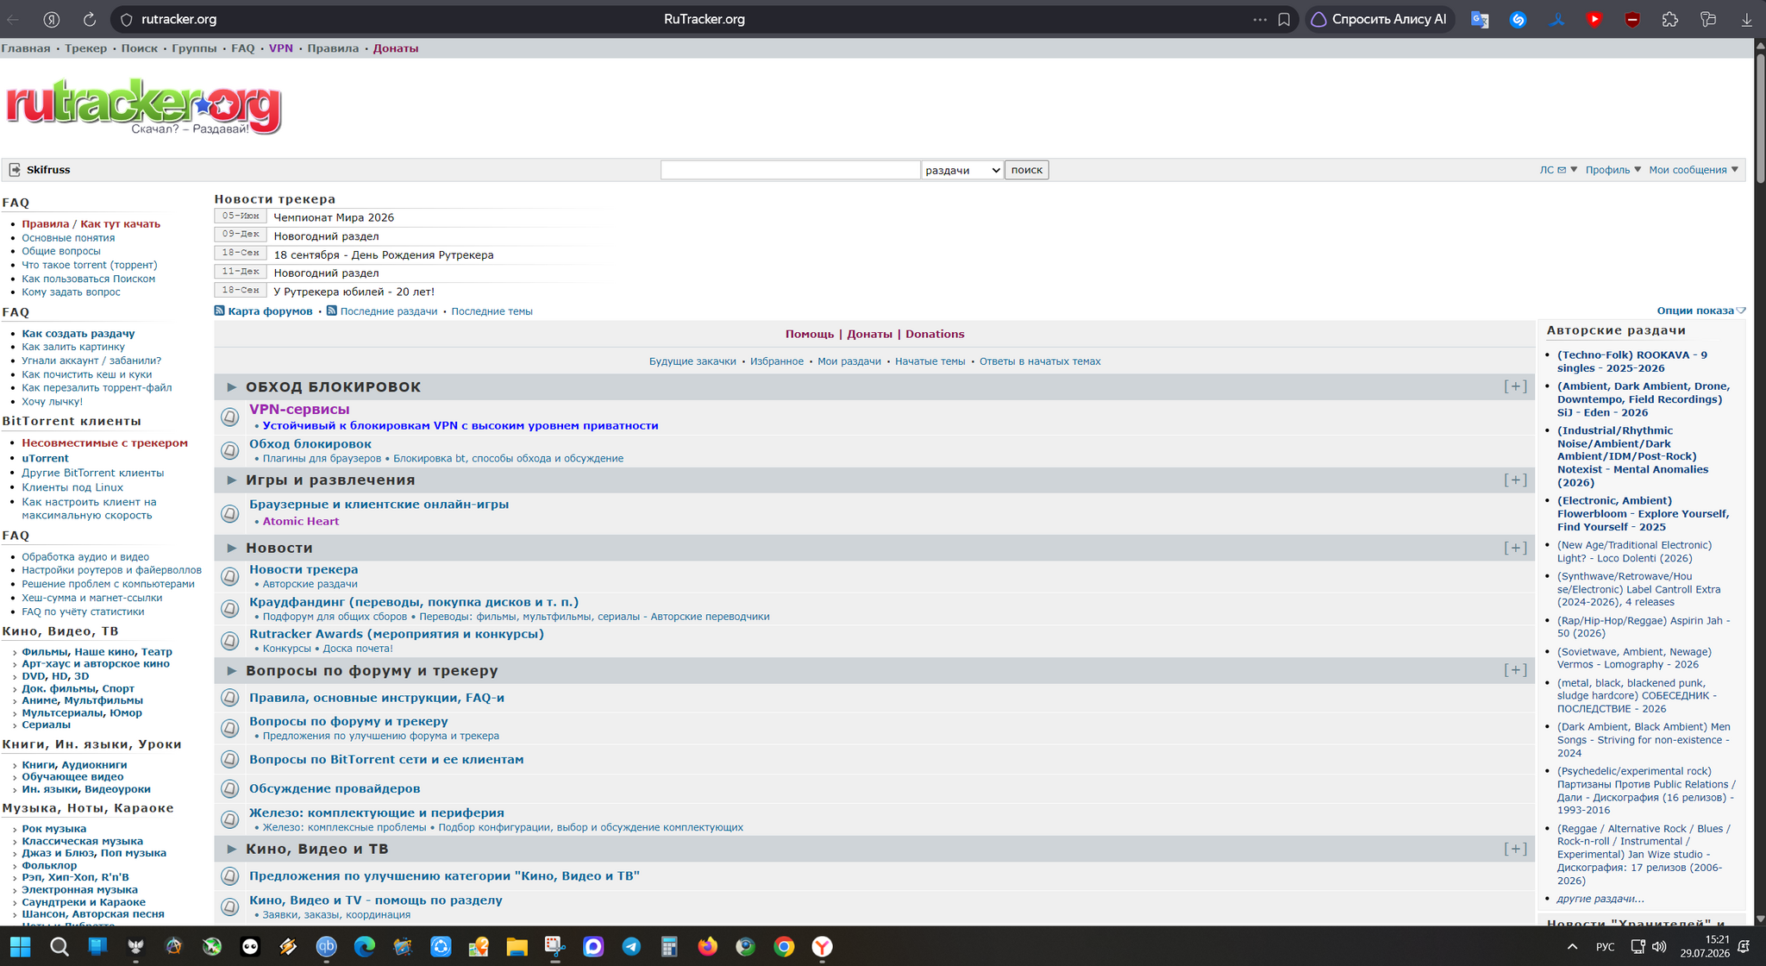Screen dimensions: 1766x966
Task: Open the Краудфандинг forum link
Action: (414, 602)
